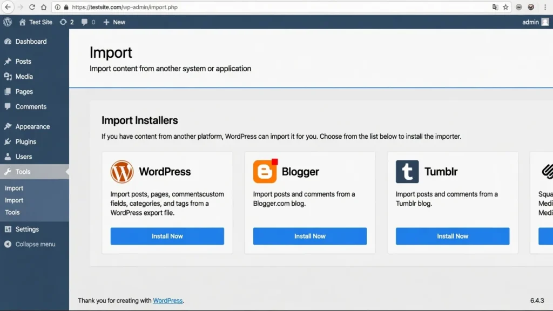Image resolution: width=553 pixels, height=311 pixels.
Task: Click the Import page title
Action: click(111, 52)
